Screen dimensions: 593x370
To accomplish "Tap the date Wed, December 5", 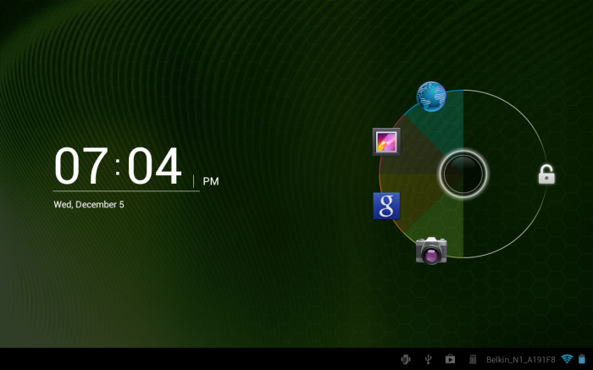I will tap(89, 204).
